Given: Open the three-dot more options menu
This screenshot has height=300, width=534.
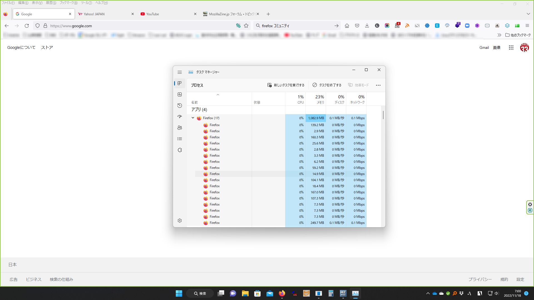Looking at the screenshot, I should tap(378, 85).
